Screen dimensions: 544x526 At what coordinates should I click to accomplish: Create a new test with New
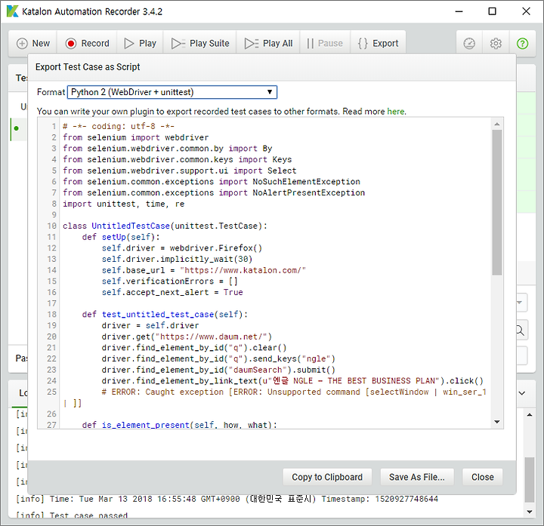33,43
